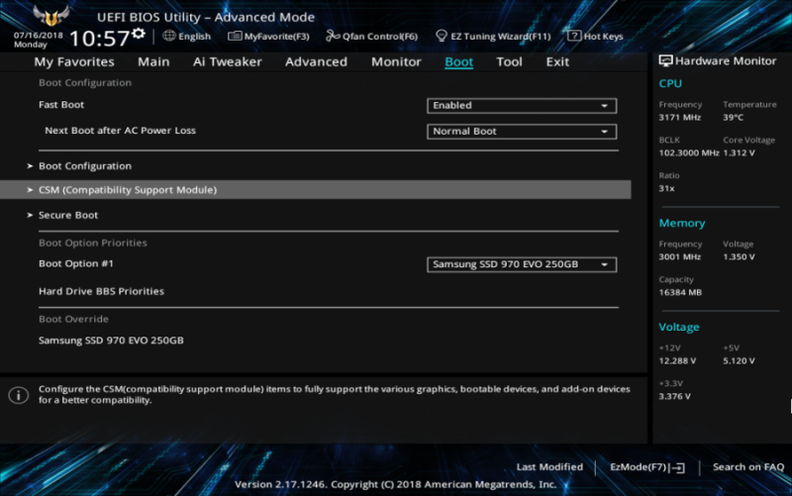Click the Boot Option #1 label

click(76, 263)
